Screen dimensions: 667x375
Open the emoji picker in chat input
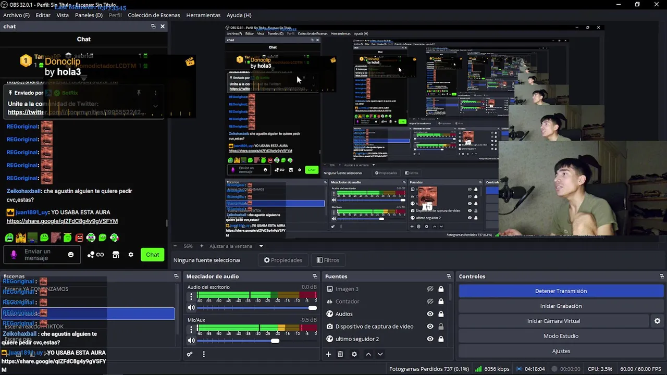(x=71, y=255)
